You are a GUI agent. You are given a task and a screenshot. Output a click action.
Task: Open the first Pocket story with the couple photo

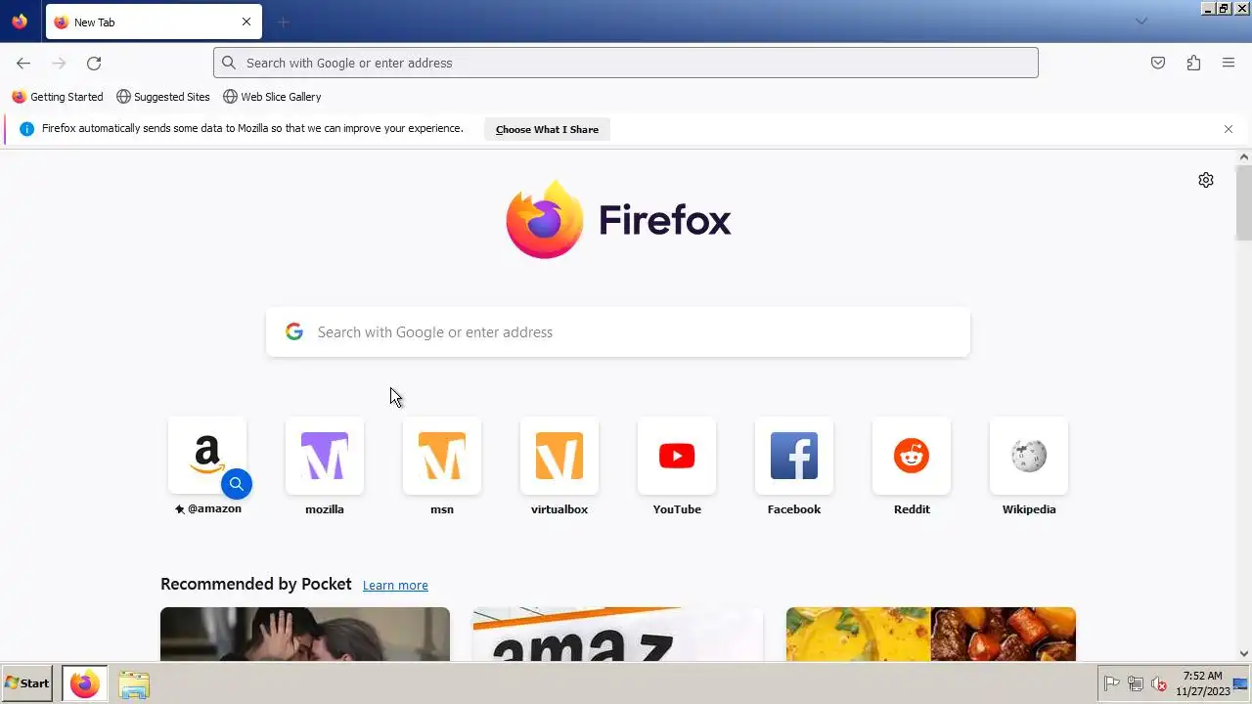click(305, 634)
